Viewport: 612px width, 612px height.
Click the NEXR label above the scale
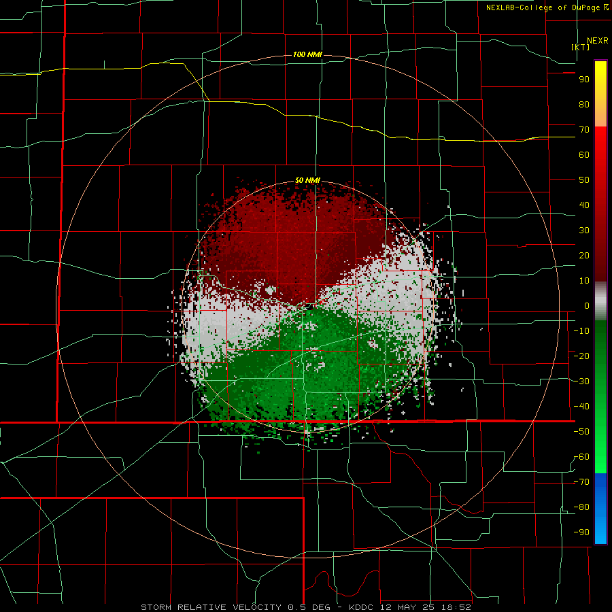(597, 41)
